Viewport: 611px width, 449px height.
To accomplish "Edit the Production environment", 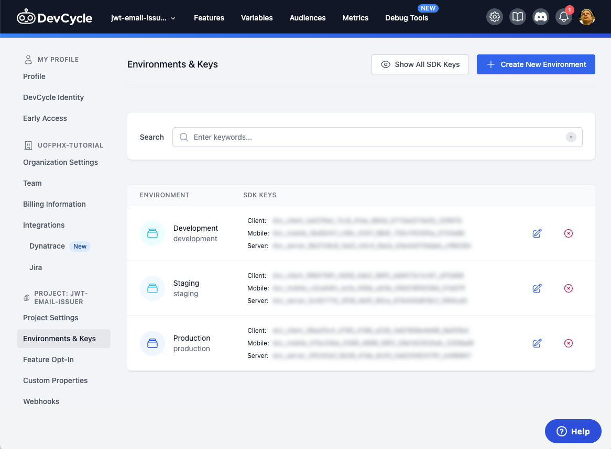I will [537, 343].
